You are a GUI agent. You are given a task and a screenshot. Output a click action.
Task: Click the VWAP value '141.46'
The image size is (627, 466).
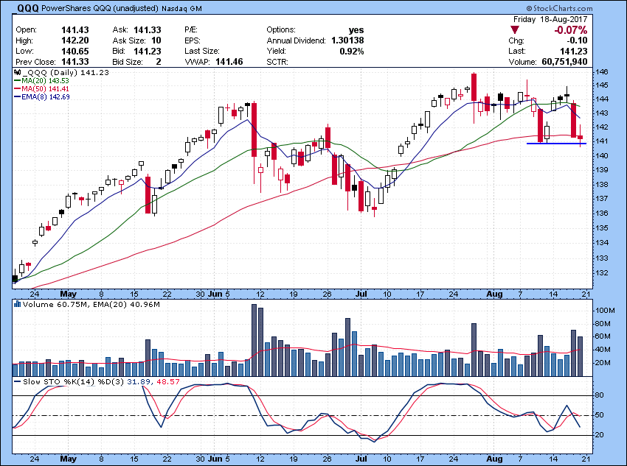pos(229,62)
